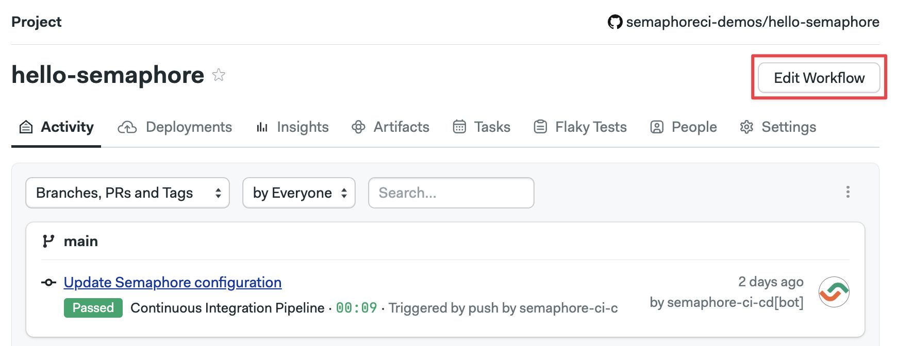Click the semaphore-ci-cd bot avatar
The height and width of the screenshot is (346, 897).
(834, 292)
